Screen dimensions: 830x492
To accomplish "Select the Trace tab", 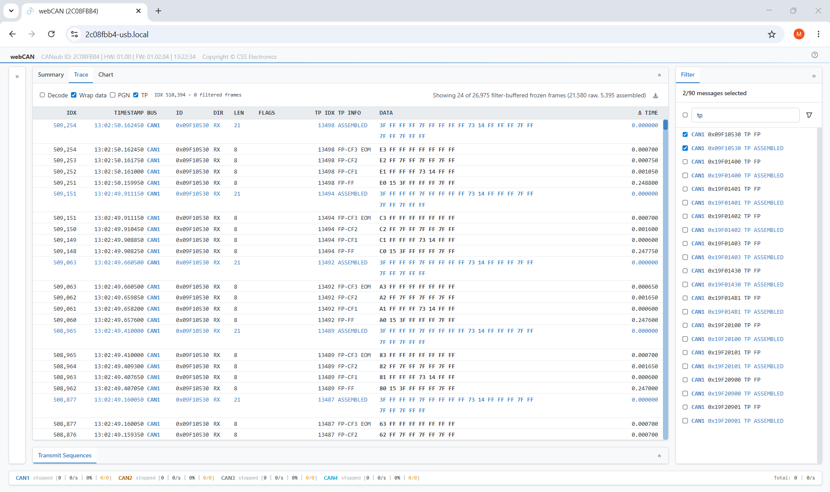I will click(81, 75).
